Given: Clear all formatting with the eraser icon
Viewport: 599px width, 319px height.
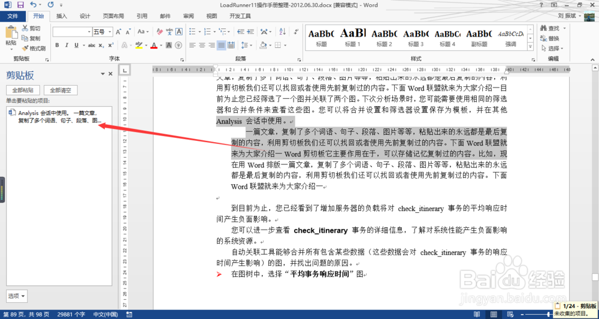Looking at the screenshot, I should tap(160, 32).
